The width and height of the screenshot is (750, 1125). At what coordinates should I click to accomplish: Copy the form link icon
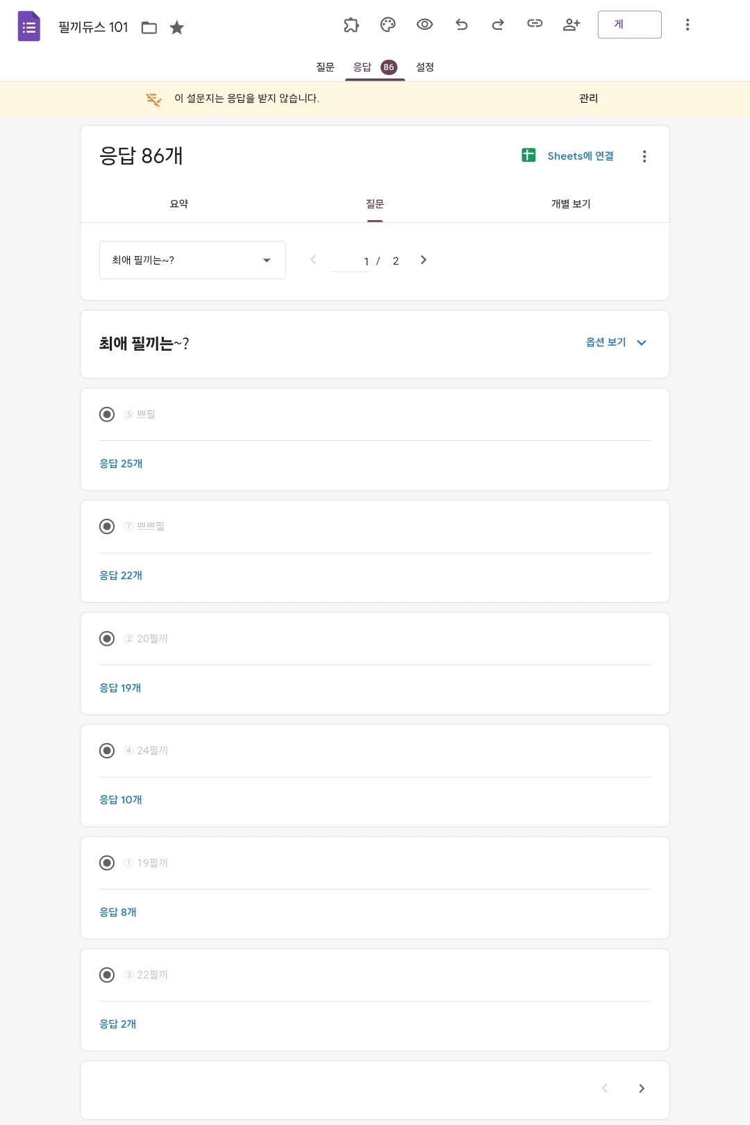coord(535,24)
